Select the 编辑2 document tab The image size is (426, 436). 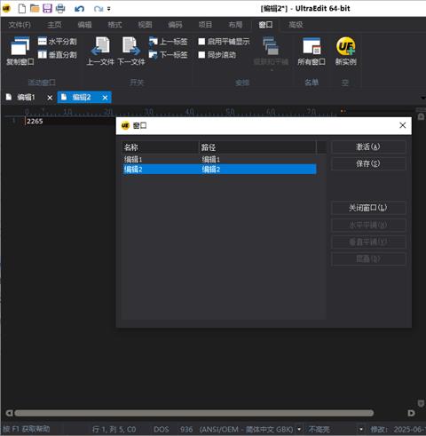[x=82, y=97]
